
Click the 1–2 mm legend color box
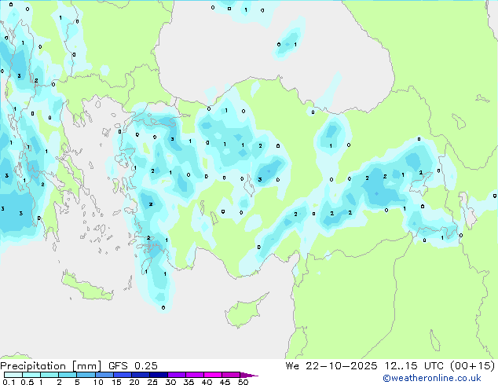click(x=49, y=375)
